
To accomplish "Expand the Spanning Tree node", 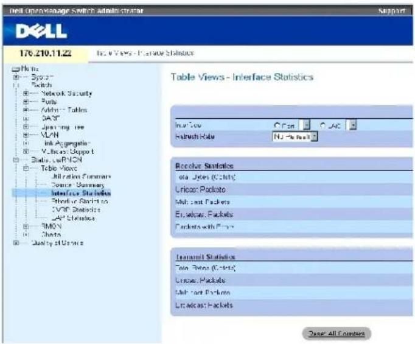I will [x=26, y=127].
